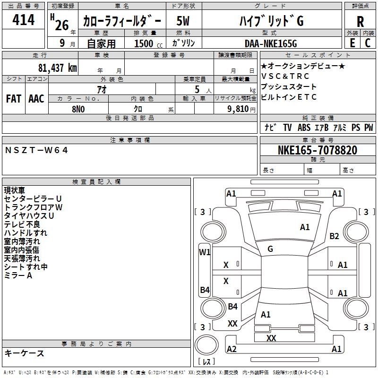Select the XX mark on rear bumper

point(271,338)
